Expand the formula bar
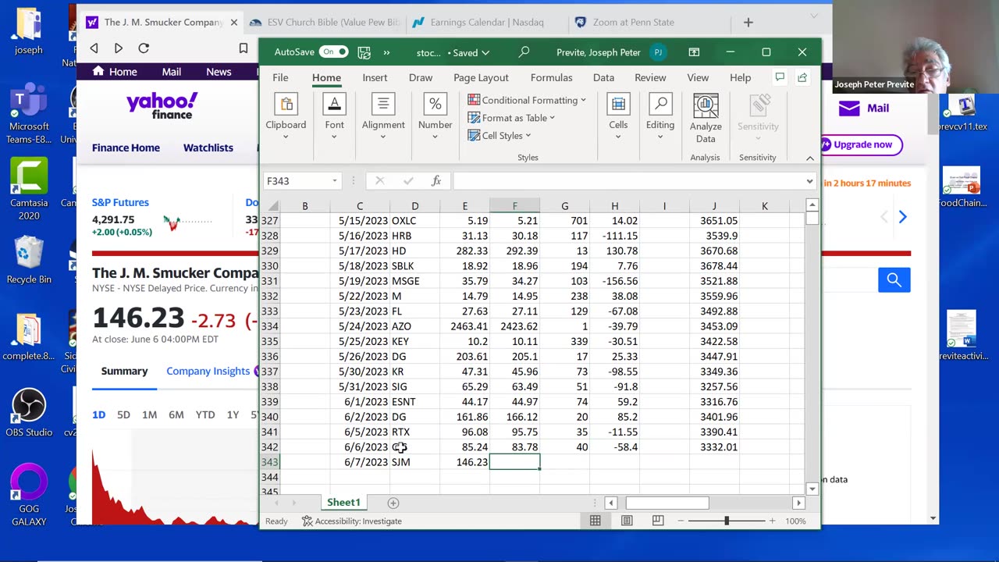Viewport: 999px width, 562px height. click(809, 181)
